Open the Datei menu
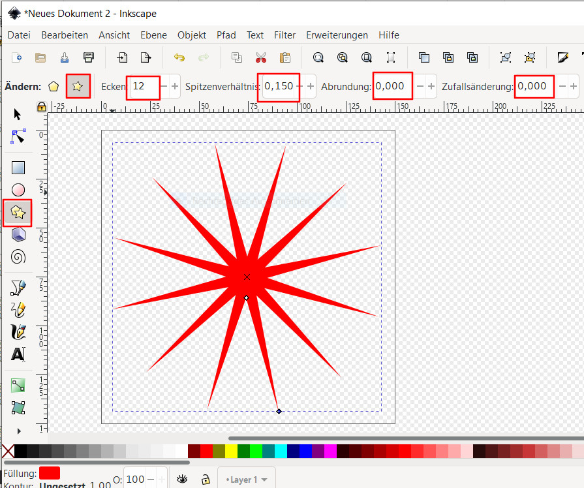 point(19,35)
